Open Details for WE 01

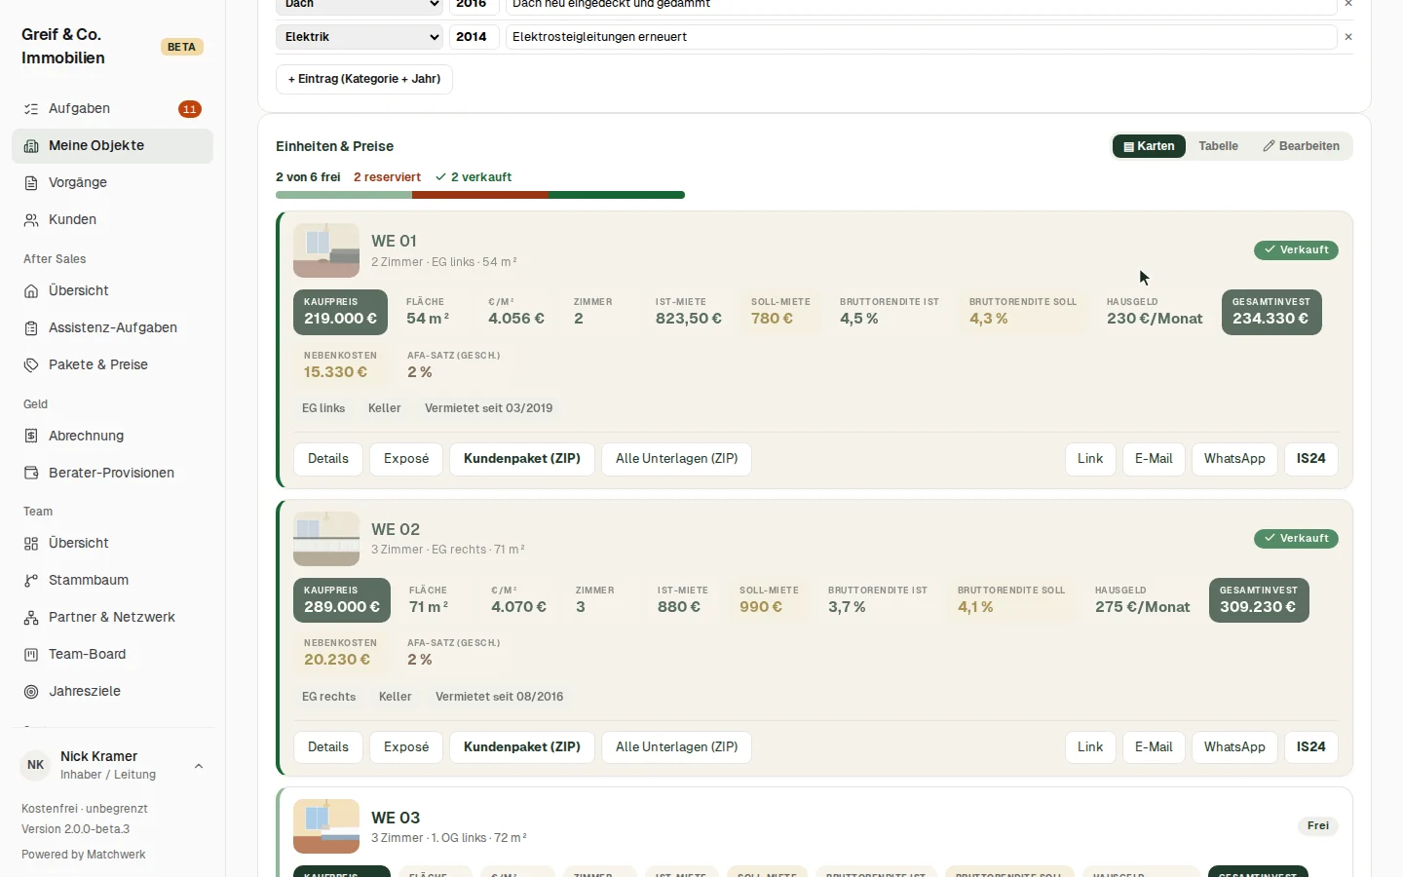point(328,459)
